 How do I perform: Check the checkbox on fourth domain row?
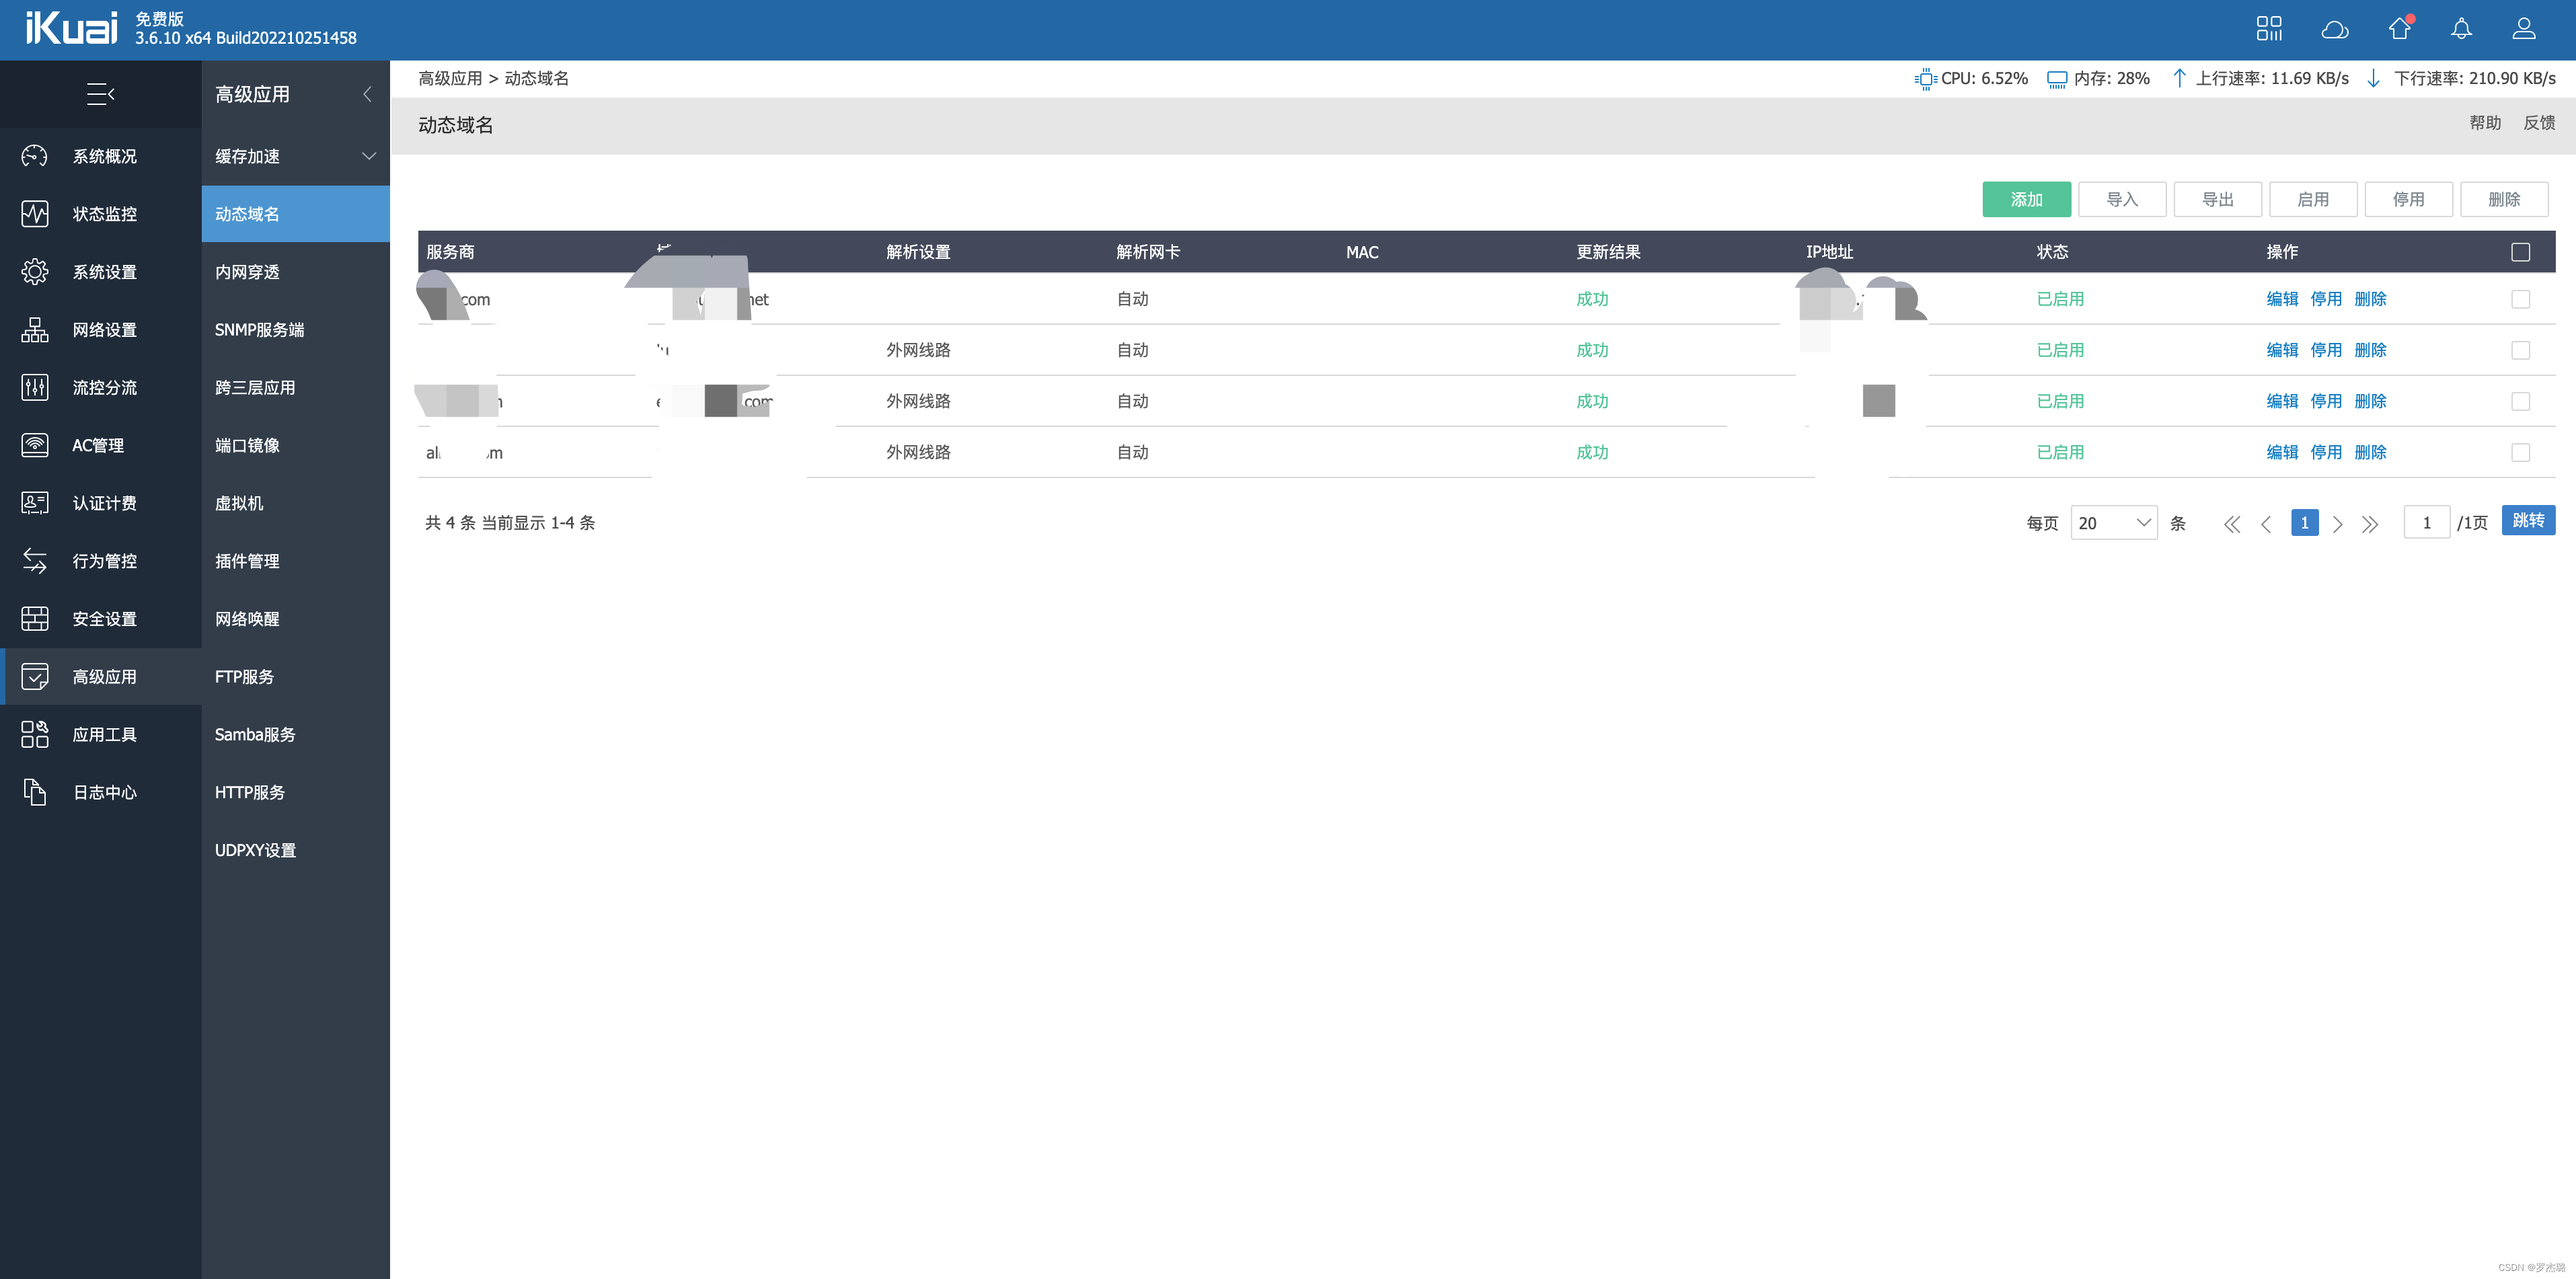[x=2522, y=451]
